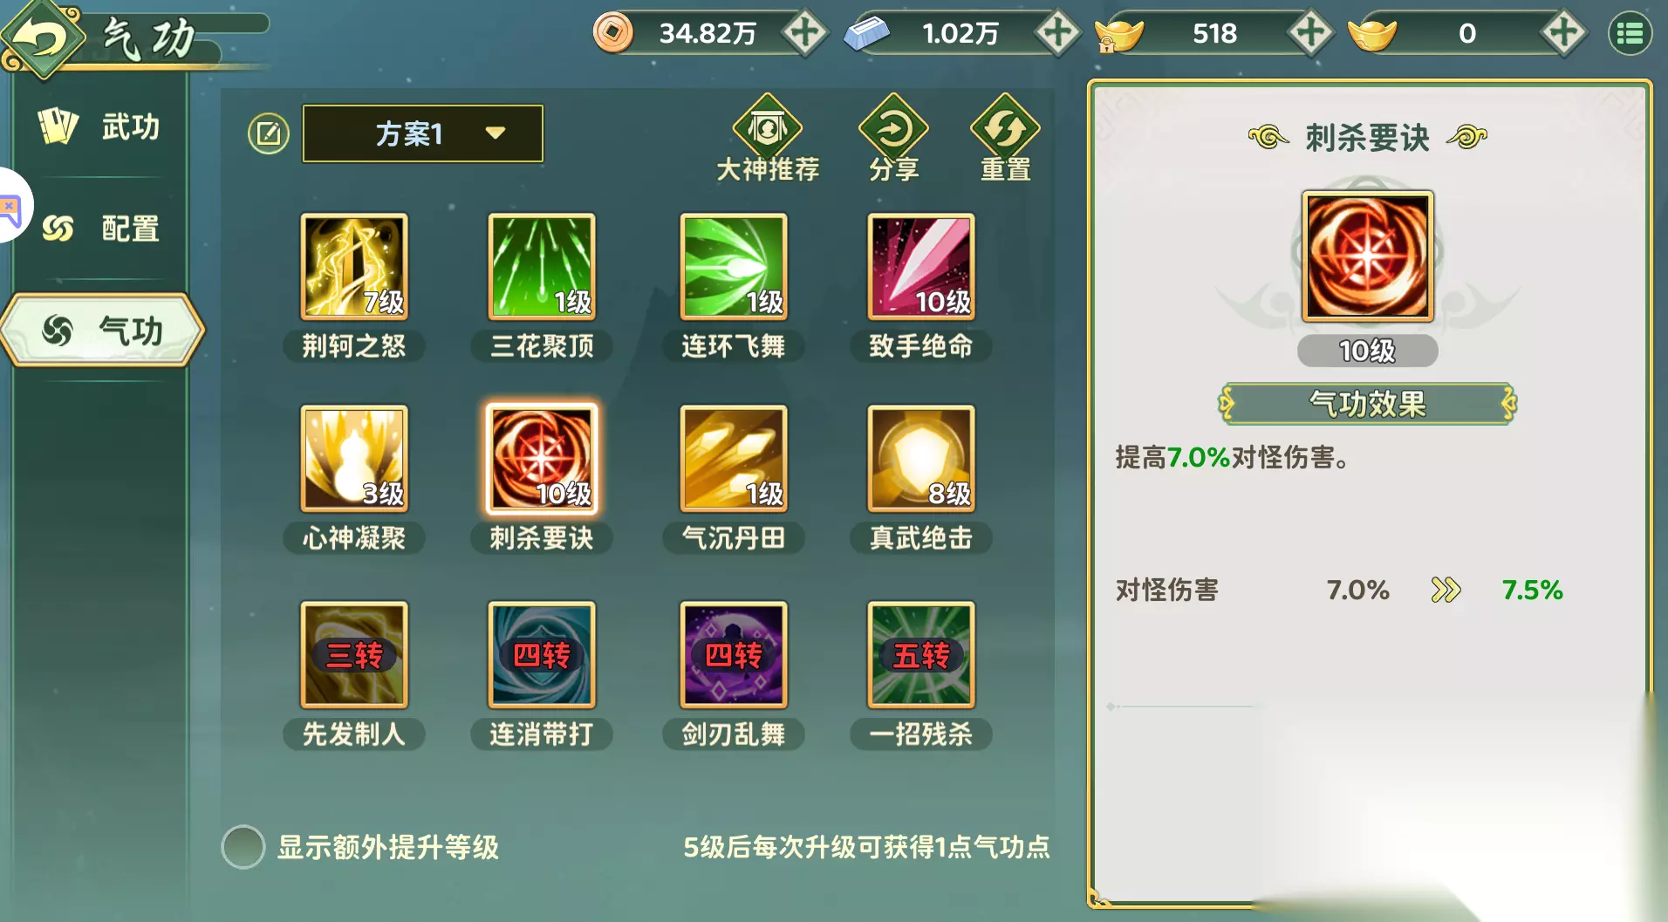Click the 重置 reset icon
1668x922 pixels.
pos(1005,128)
